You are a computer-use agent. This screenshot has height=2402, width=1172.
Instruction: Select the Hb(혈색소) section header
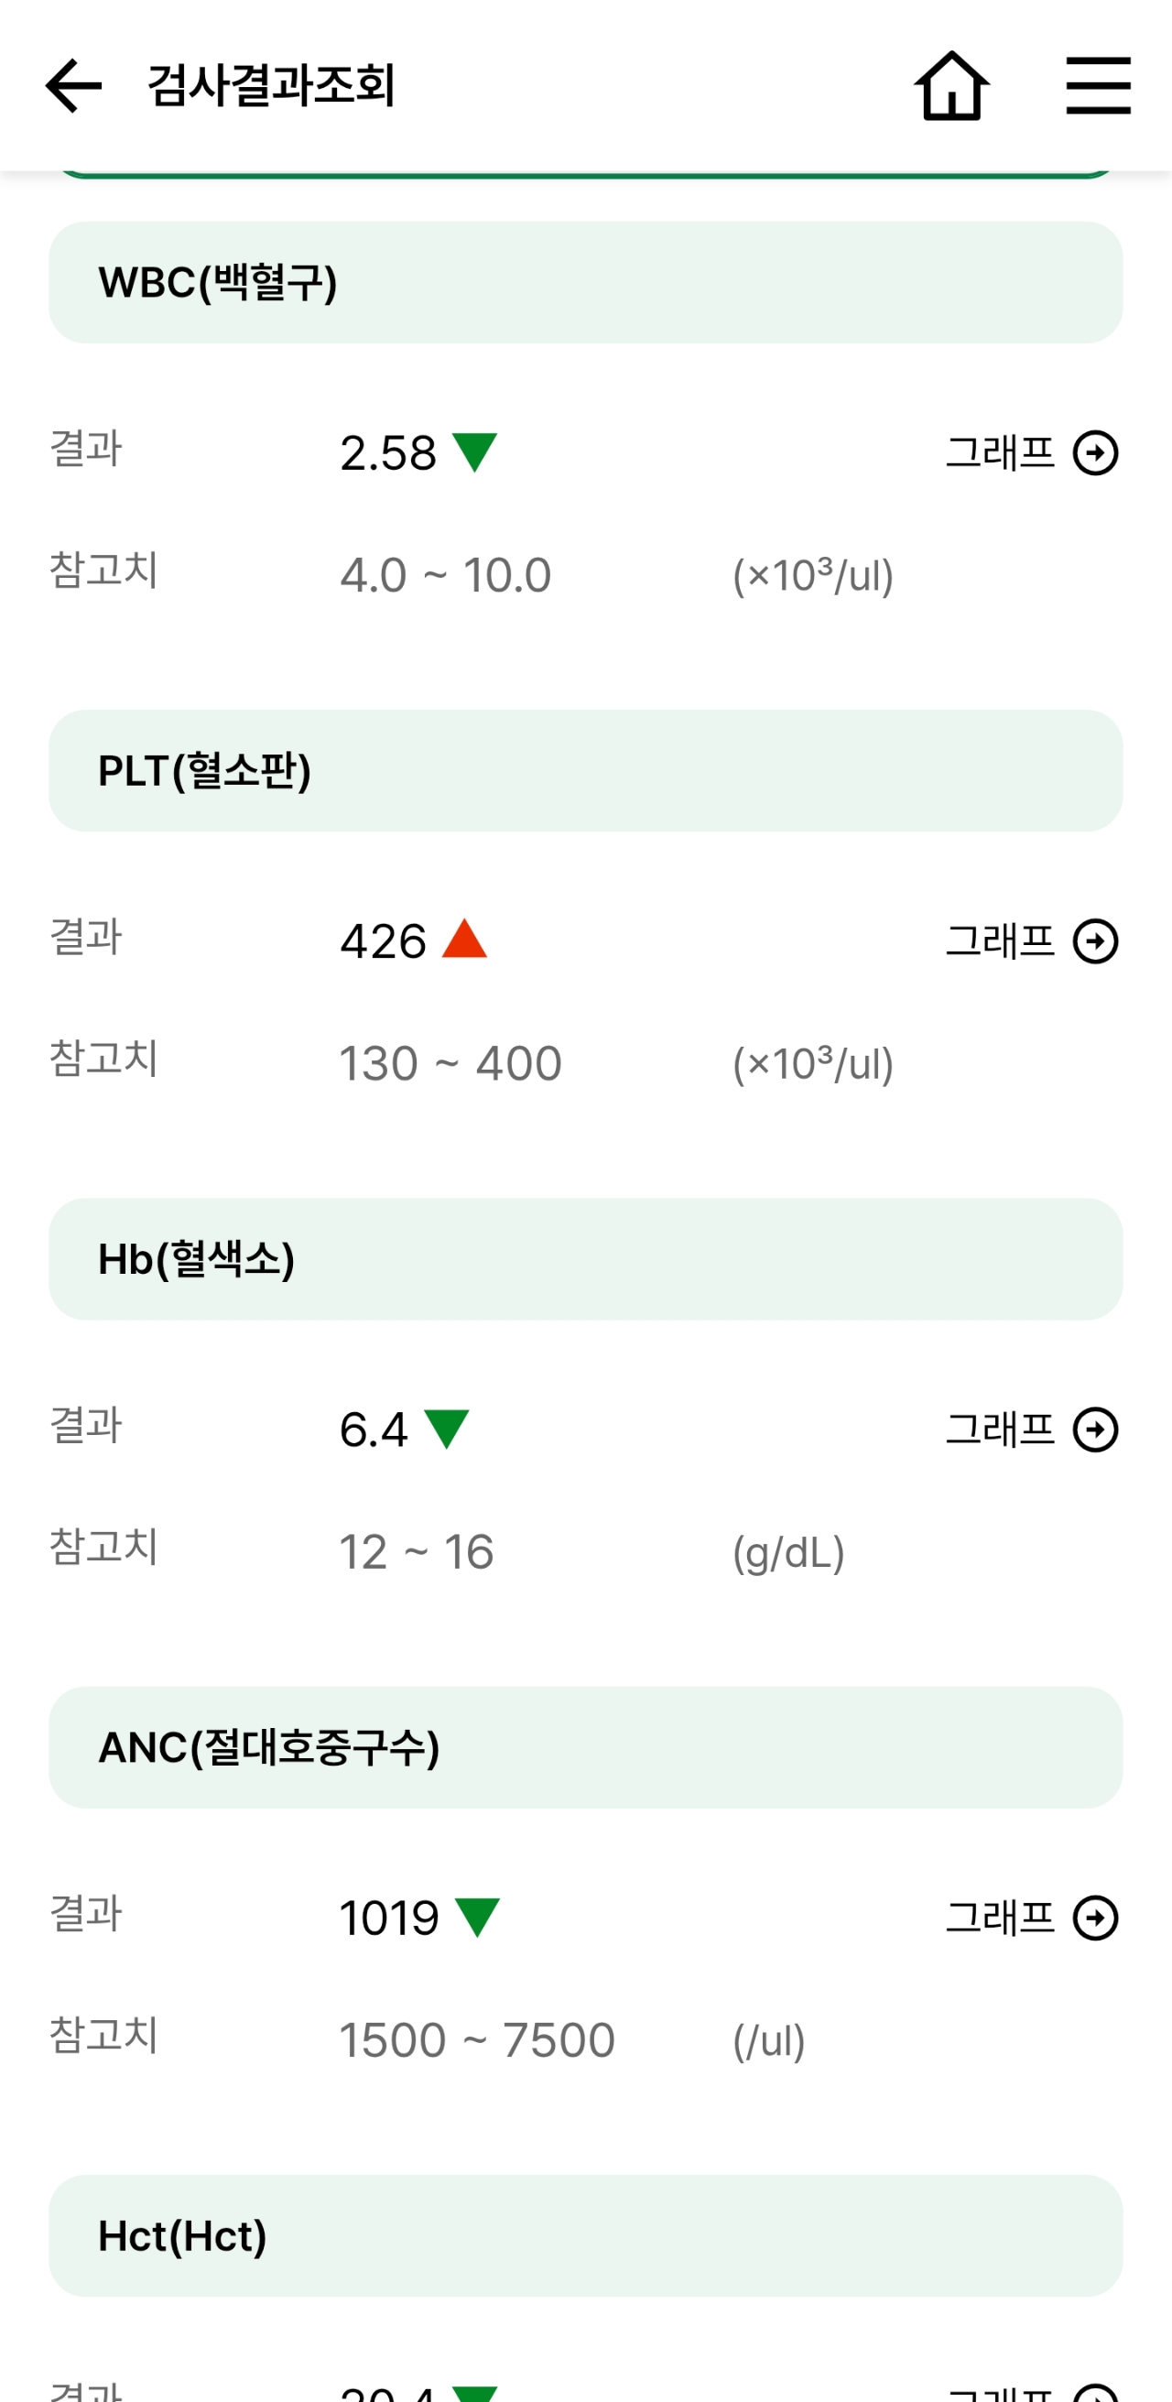[585, 1260]
